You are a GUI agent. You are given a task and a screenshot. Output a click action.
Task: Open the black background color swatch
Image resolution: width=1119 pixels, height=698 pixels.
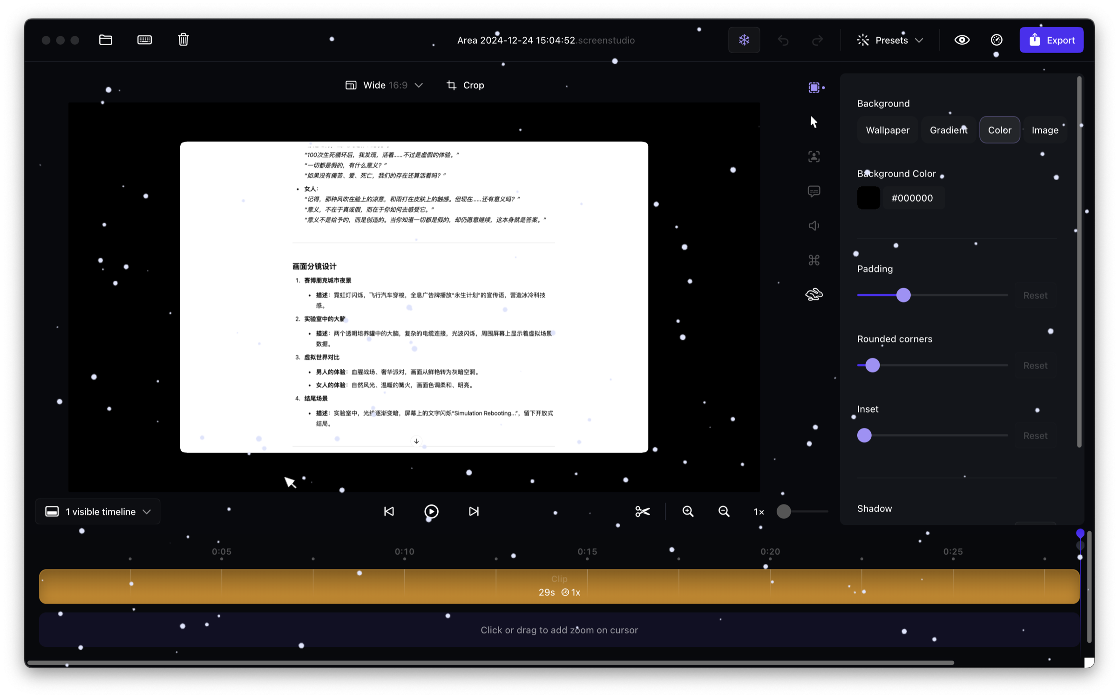pyautogui.click(x=868, y=198)
